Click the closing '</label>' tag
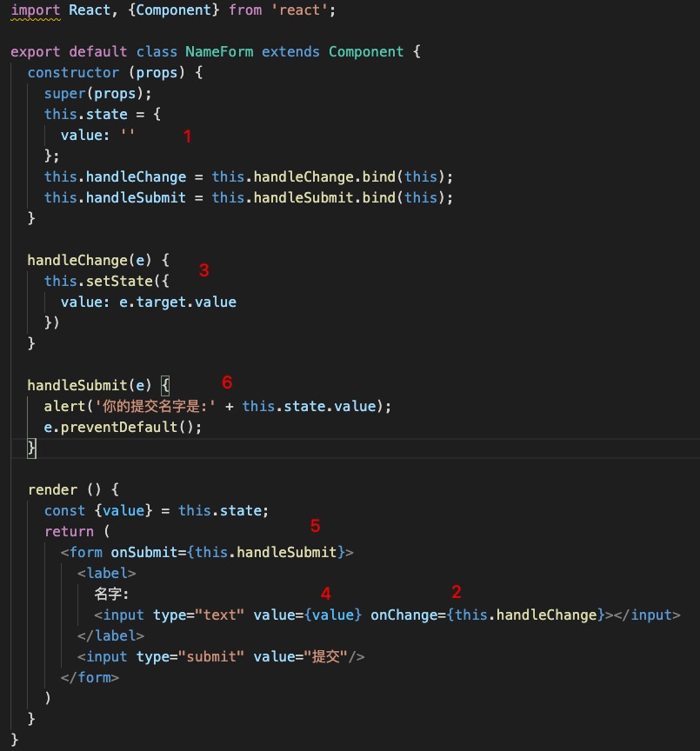 point(110,636)
